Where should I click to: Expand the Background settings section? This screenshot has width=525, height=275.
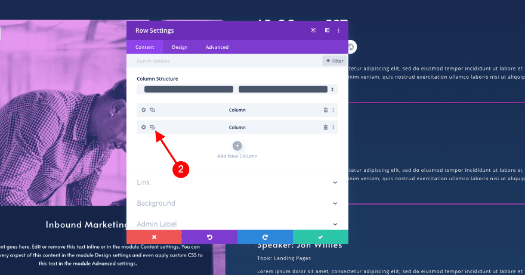[237, 203]
